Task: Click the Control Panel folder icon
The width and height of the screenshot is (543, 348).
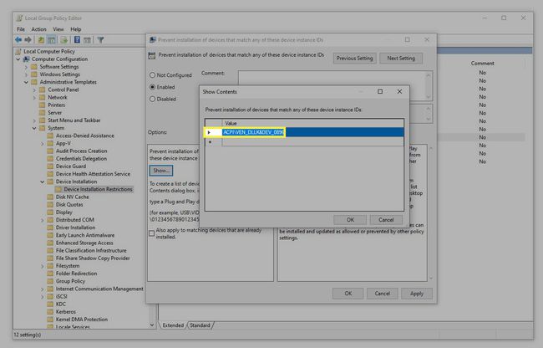Action: (x=43, y=90)
